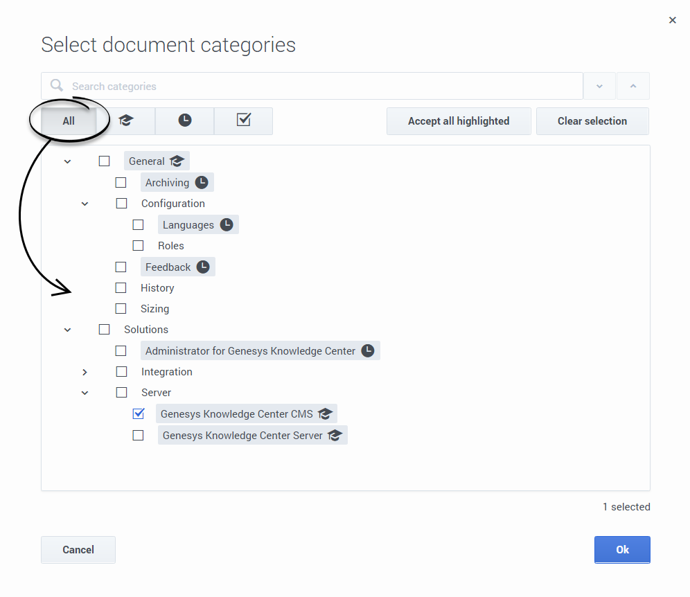The height and width of the screenshot is (597, 690).
Task: Expand the Integration category
Action: coord(85,372)
